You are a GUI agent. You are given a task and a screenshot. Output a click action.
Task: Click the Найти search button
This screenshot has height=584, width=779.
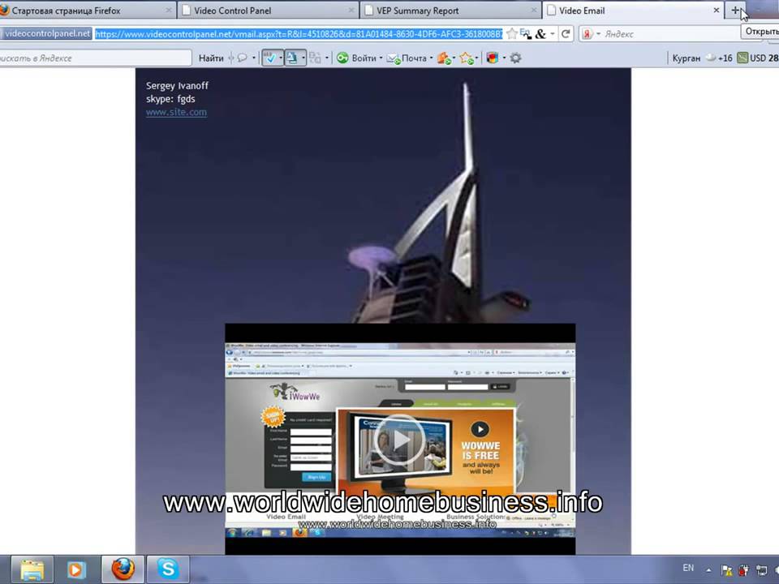point(211,58)
